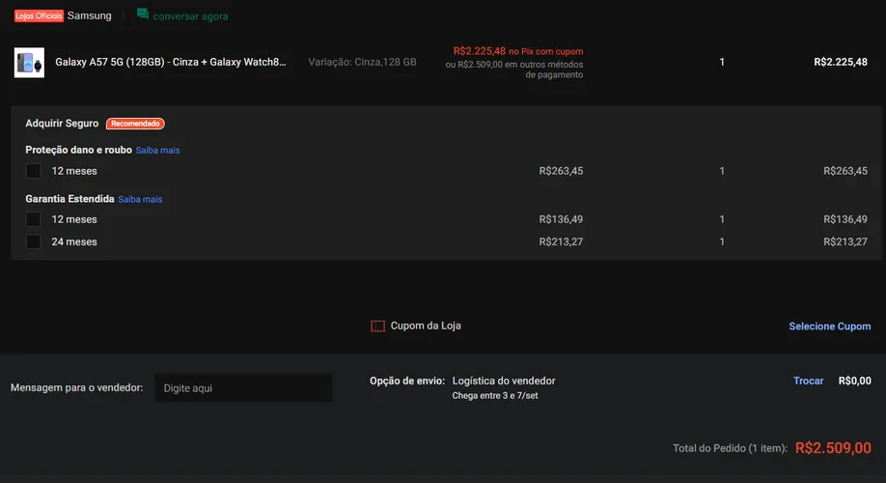Open Saiba mais for Garantia Estendida
The height and width of the screenshot is (483, 886).
point(140,199)
